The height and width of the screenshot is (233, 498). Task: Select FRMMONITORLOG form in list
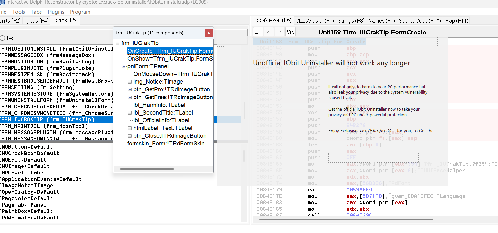pos(57,61)
